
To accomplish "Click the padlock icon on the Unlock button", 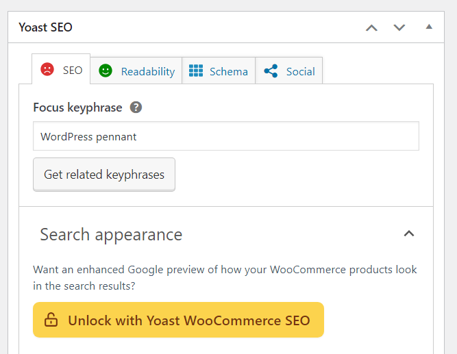I will pos(51,320).
